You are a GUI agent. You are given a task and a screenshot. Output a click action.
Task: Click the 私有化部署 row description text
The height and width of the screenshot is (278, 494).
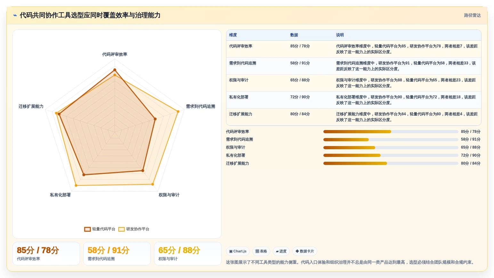[x=406, y=100]
